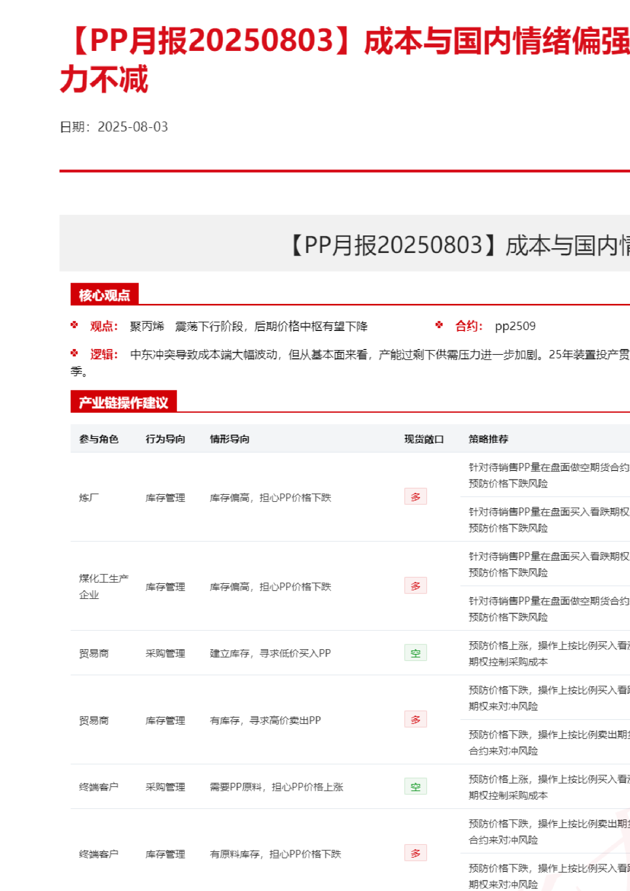The image size is (630, 891).
Task: Click the 多 badge in 煤化工生产企业 row
Action: click(x=415, y=586)
